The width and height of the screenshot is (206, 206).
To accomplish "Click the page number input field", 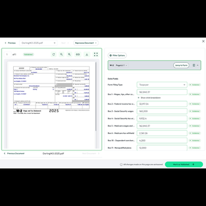I will tap(8, 54).
